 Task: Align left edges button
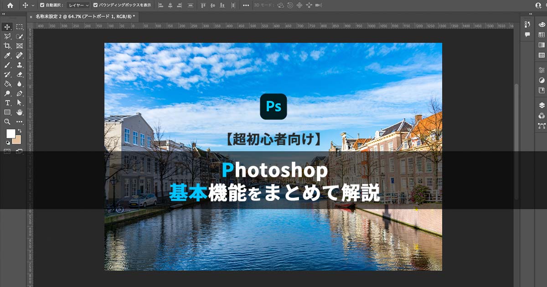[160, 5]
